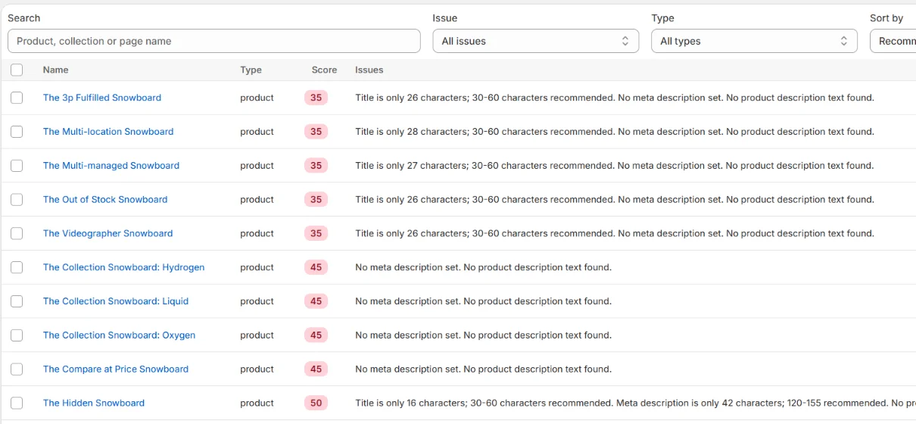This screenshot has height=424, width=916.
Task: Click score badge 50 for Hidden Snowboard
Action: coord(316,403)
